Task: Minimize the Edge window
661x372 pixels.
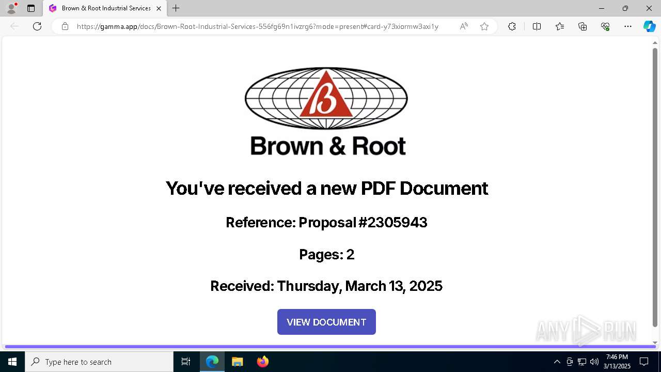Action: click(602, 8)
